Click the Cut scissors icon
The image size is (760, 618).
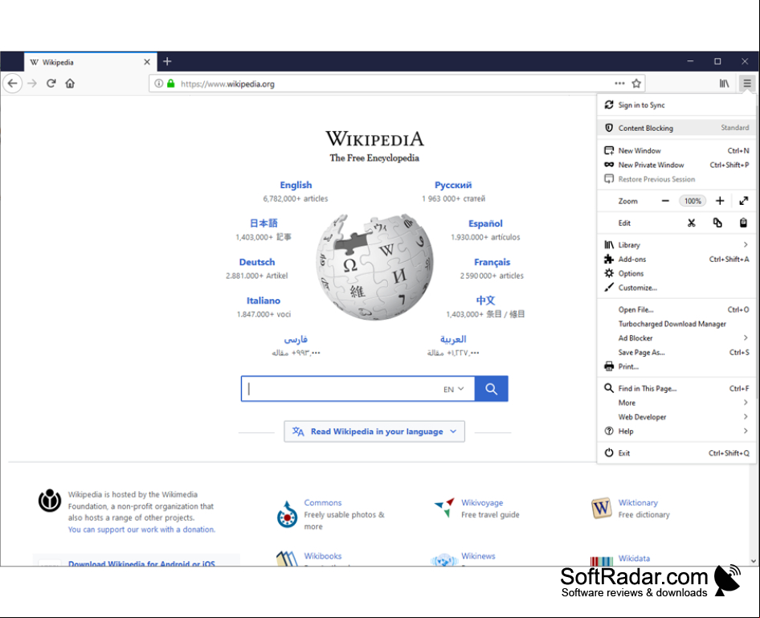[x=691, y=223]
